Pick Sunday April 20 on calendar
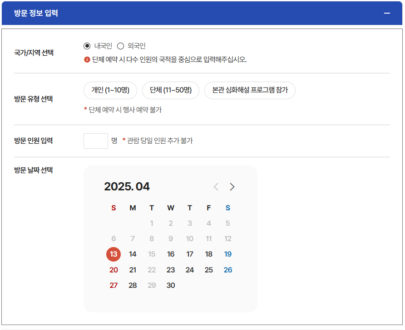The height and width of the screenshot is (330, 405). 114,270
